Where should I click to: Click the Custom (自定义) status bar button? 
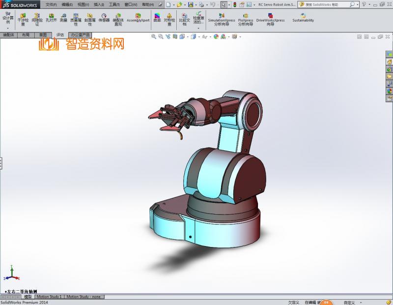[349, 303]
